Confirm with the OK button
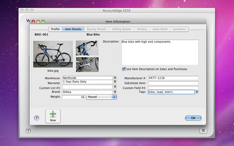234x146 pixels. coord(193,118)
